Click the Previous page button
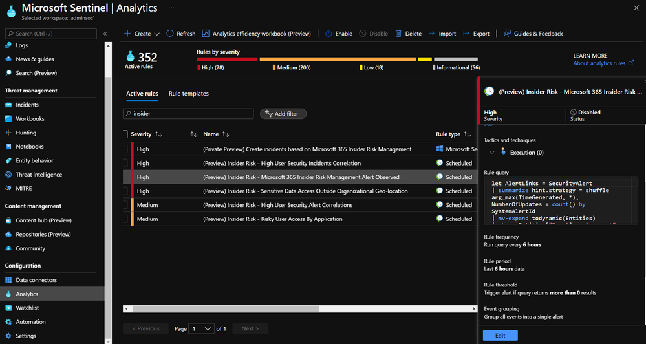The width and height of the screenshot is (646, 344). pyautogui.click(x=145, y=328)
